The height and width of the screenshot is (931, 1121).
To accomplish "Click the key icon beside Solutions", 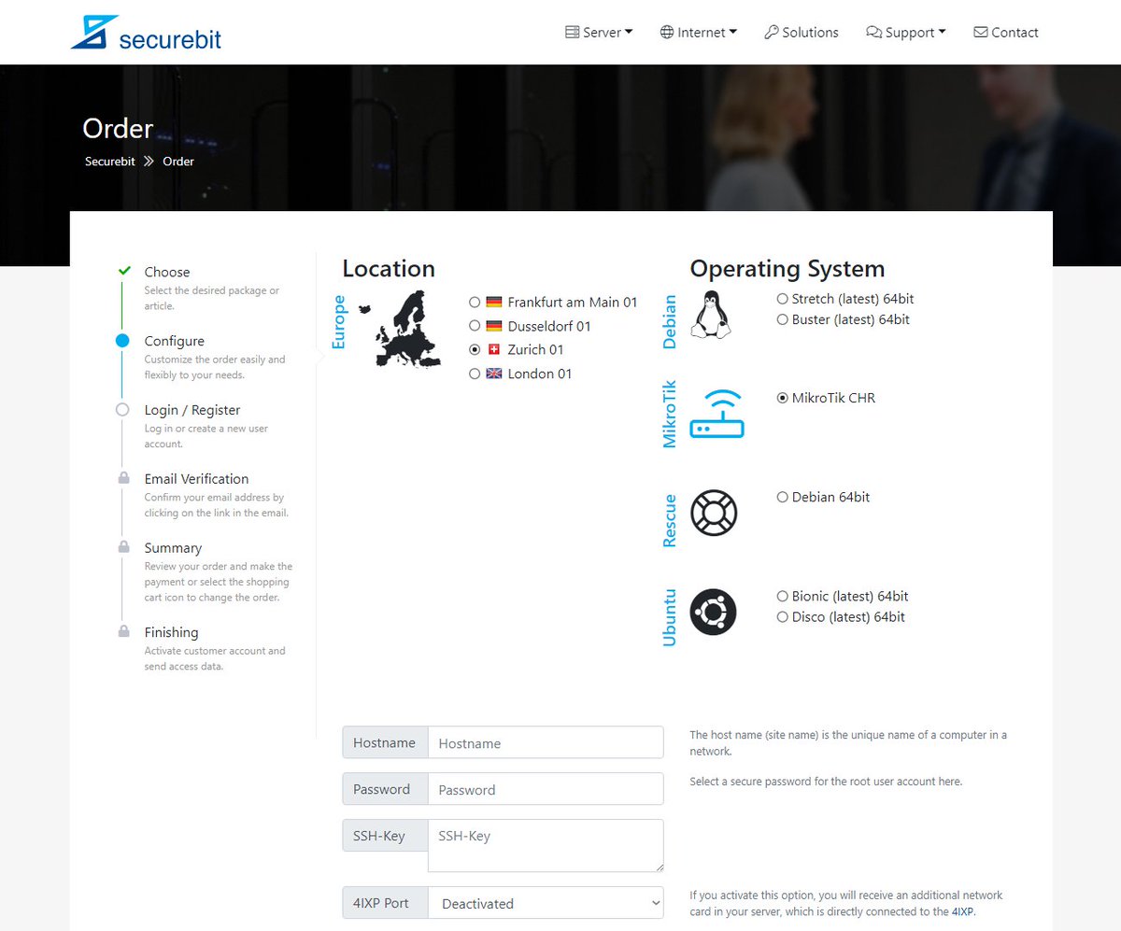I will (772, 33).
